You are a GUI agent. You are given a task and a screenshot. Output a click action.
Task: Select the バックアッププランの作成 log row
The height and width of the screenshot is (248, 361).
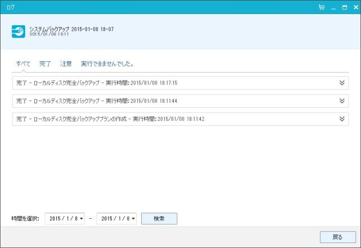(x=180, y=119)
